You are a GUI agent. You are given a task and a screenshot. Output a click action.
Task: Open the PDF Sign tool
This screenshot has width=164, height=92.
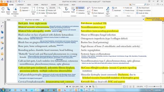[x=108, y=11]
